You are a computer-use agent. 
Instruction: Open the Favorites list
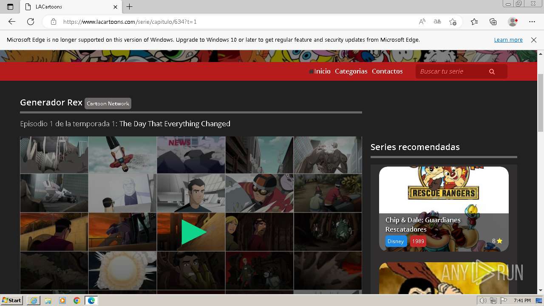pyautogui.click(x=474, y=22)
